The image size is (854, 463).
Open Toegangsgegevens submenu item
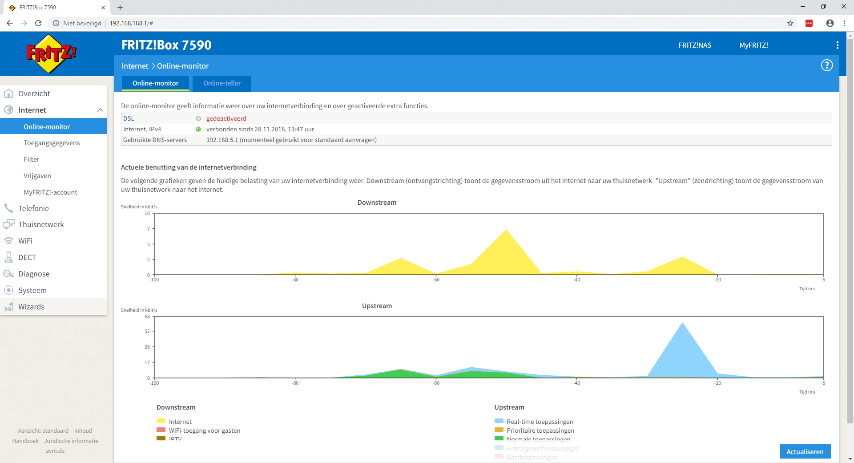[x=52, y=143]
